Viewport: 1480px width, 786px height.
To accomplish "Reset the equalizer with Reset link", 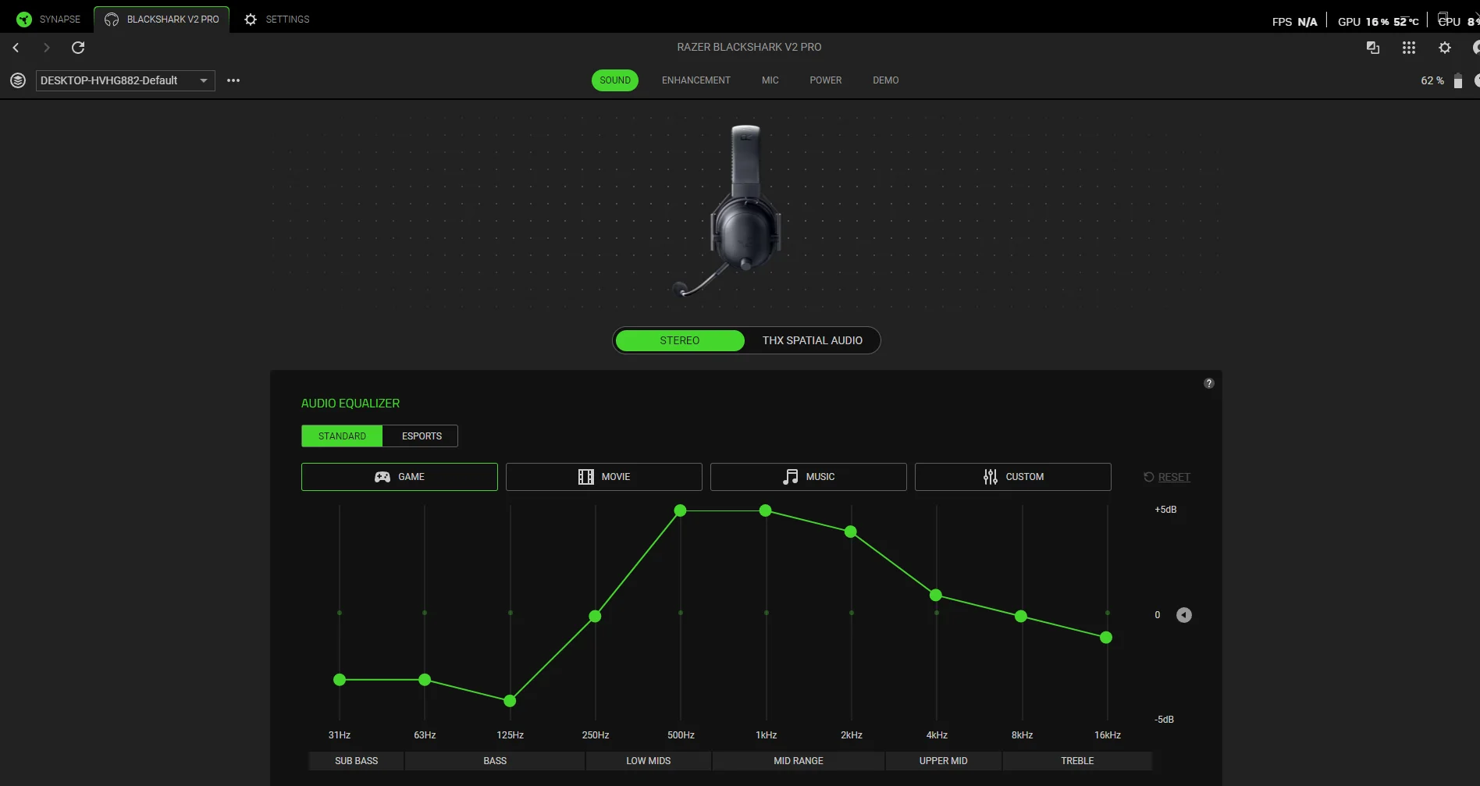I will 1173,477.
